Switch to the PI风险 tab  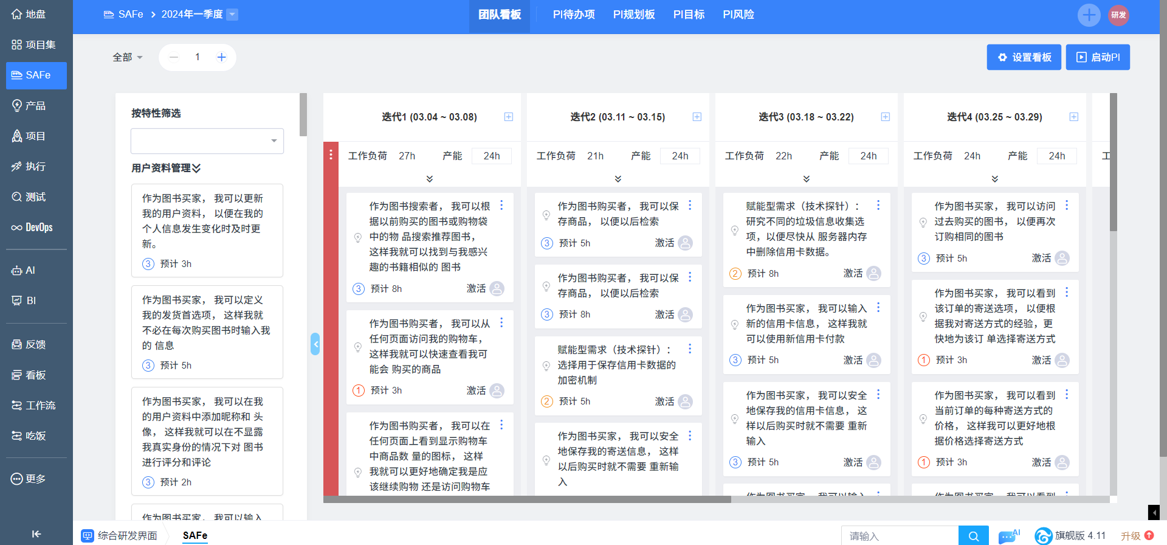pyautogui.click(x=738, y=15)
